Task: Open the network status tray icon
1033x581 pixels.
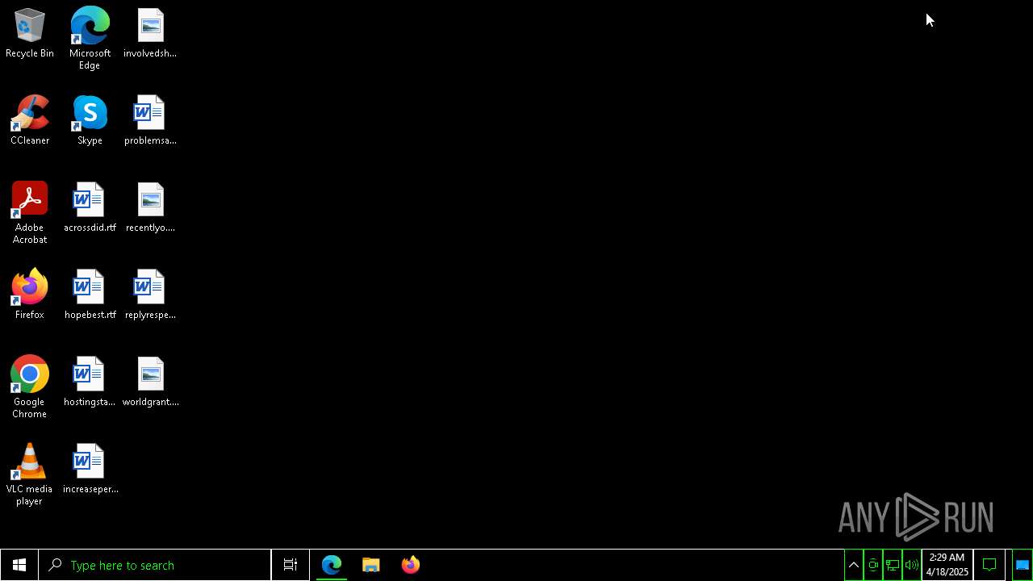Action: point(893,565)
